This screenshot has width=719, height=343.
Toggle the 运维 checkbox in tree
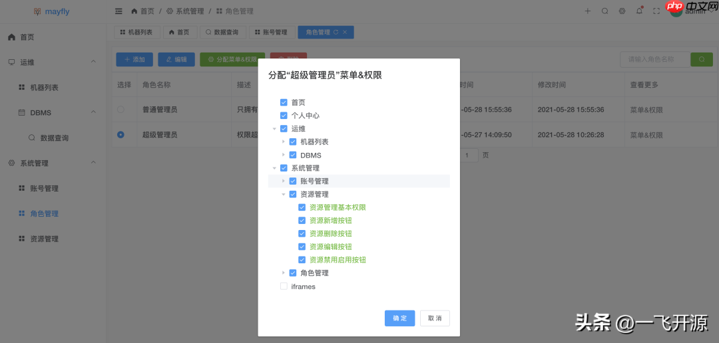(x=284, y=129)
